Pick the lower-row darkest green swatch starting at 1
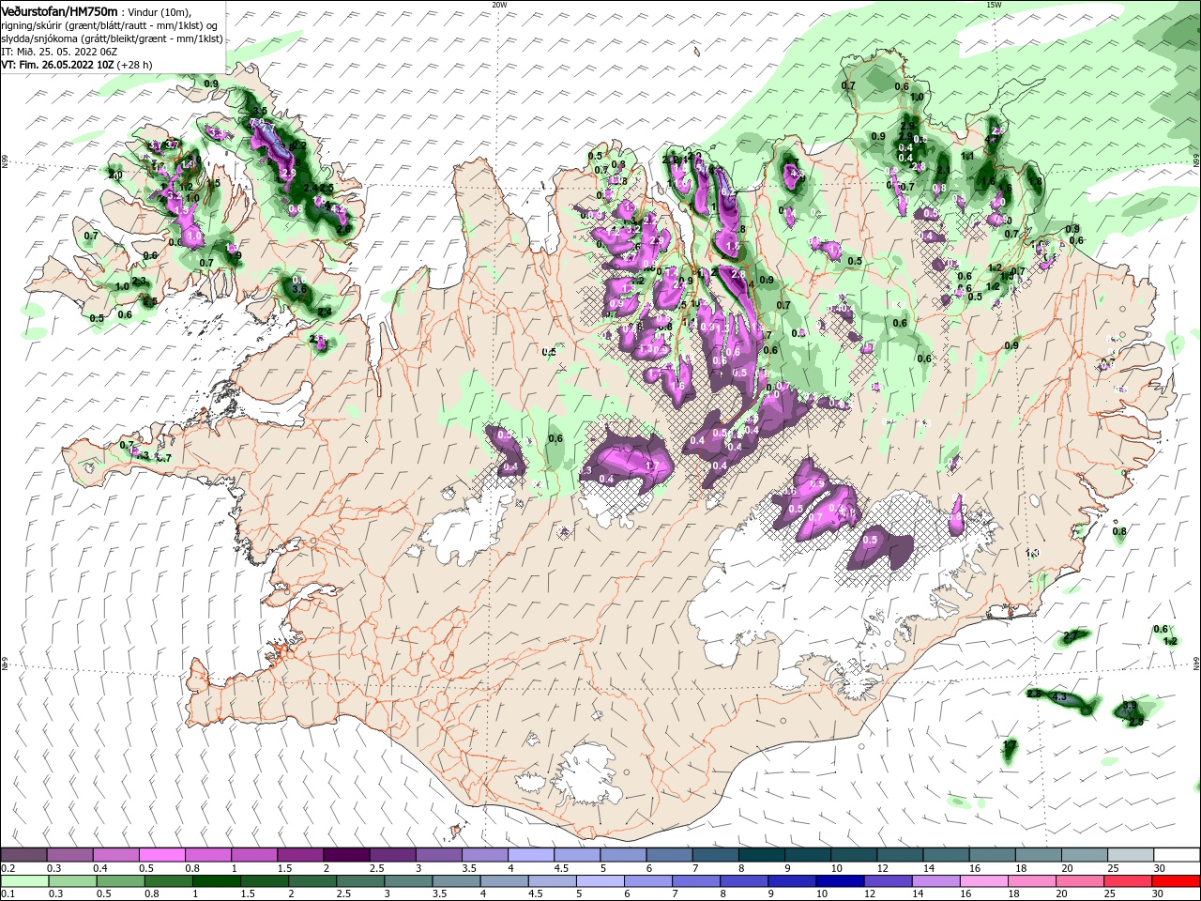The image size is (1201, 901). click(215, 881)
